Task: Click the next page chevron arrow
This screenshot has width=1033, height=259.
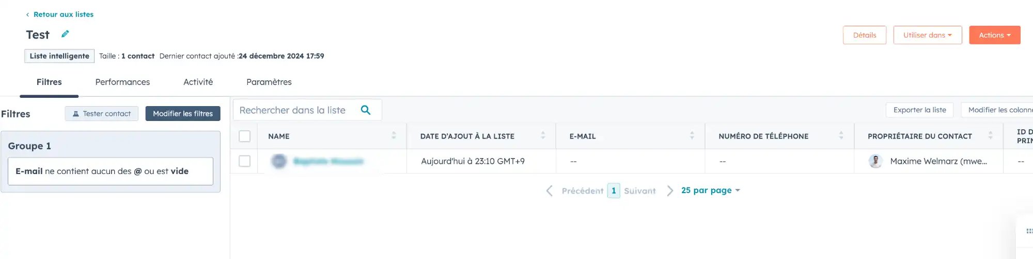Action: click(670, 191)
